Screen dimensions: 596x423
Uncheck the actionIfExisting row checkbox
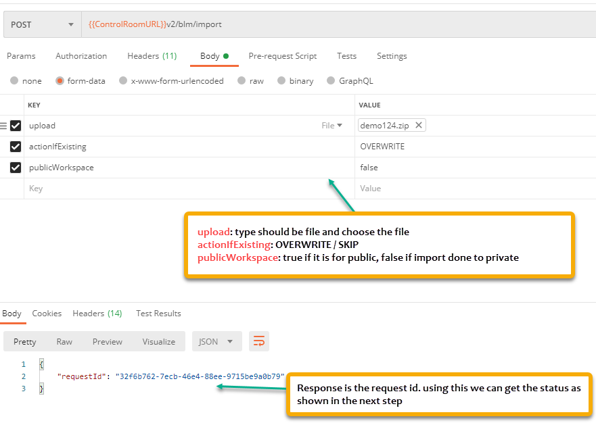(x=16, y=147)
